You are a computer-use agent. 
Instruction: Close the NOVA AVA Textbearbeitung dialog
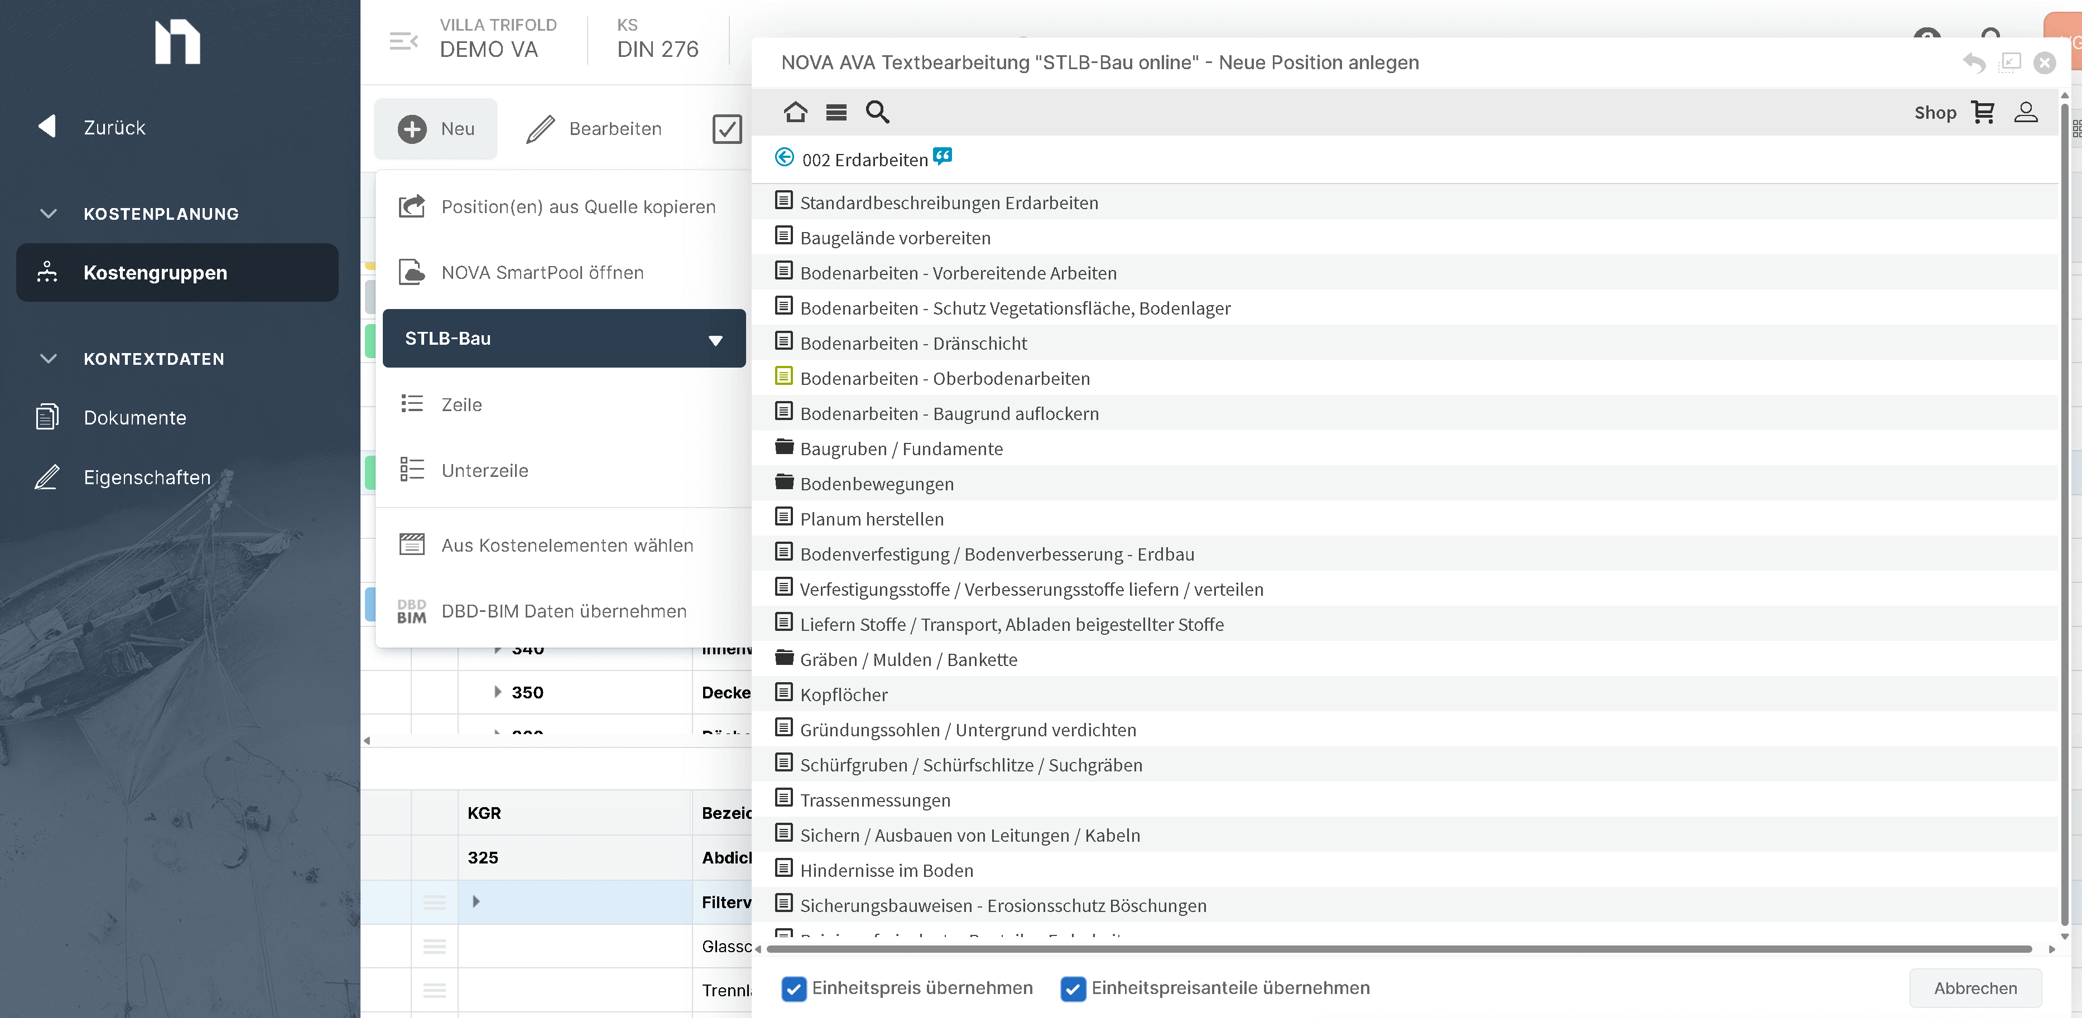2045,62
